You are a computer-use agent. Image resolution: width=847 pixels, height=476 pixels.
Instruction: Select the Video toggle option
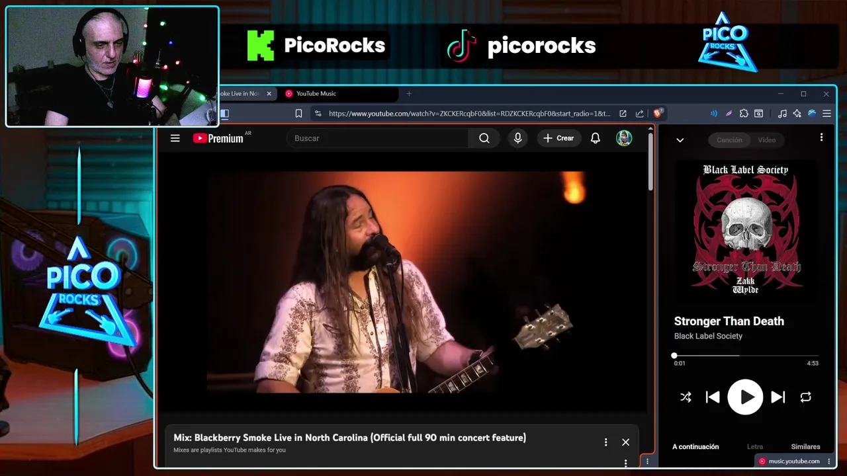766,139
